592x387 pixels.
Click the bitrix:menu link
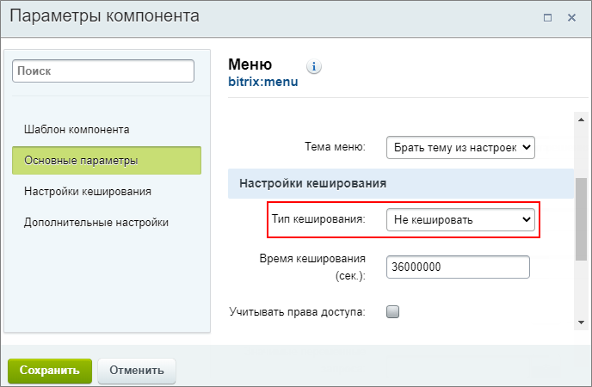pos(263,82)
